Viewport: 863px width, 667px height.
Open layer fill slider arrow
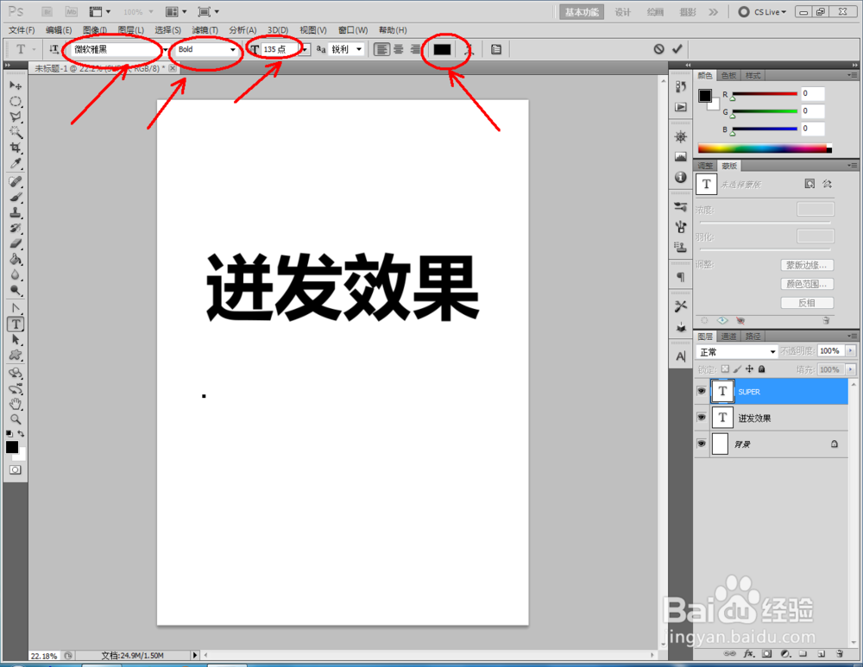tap(851, 369)
